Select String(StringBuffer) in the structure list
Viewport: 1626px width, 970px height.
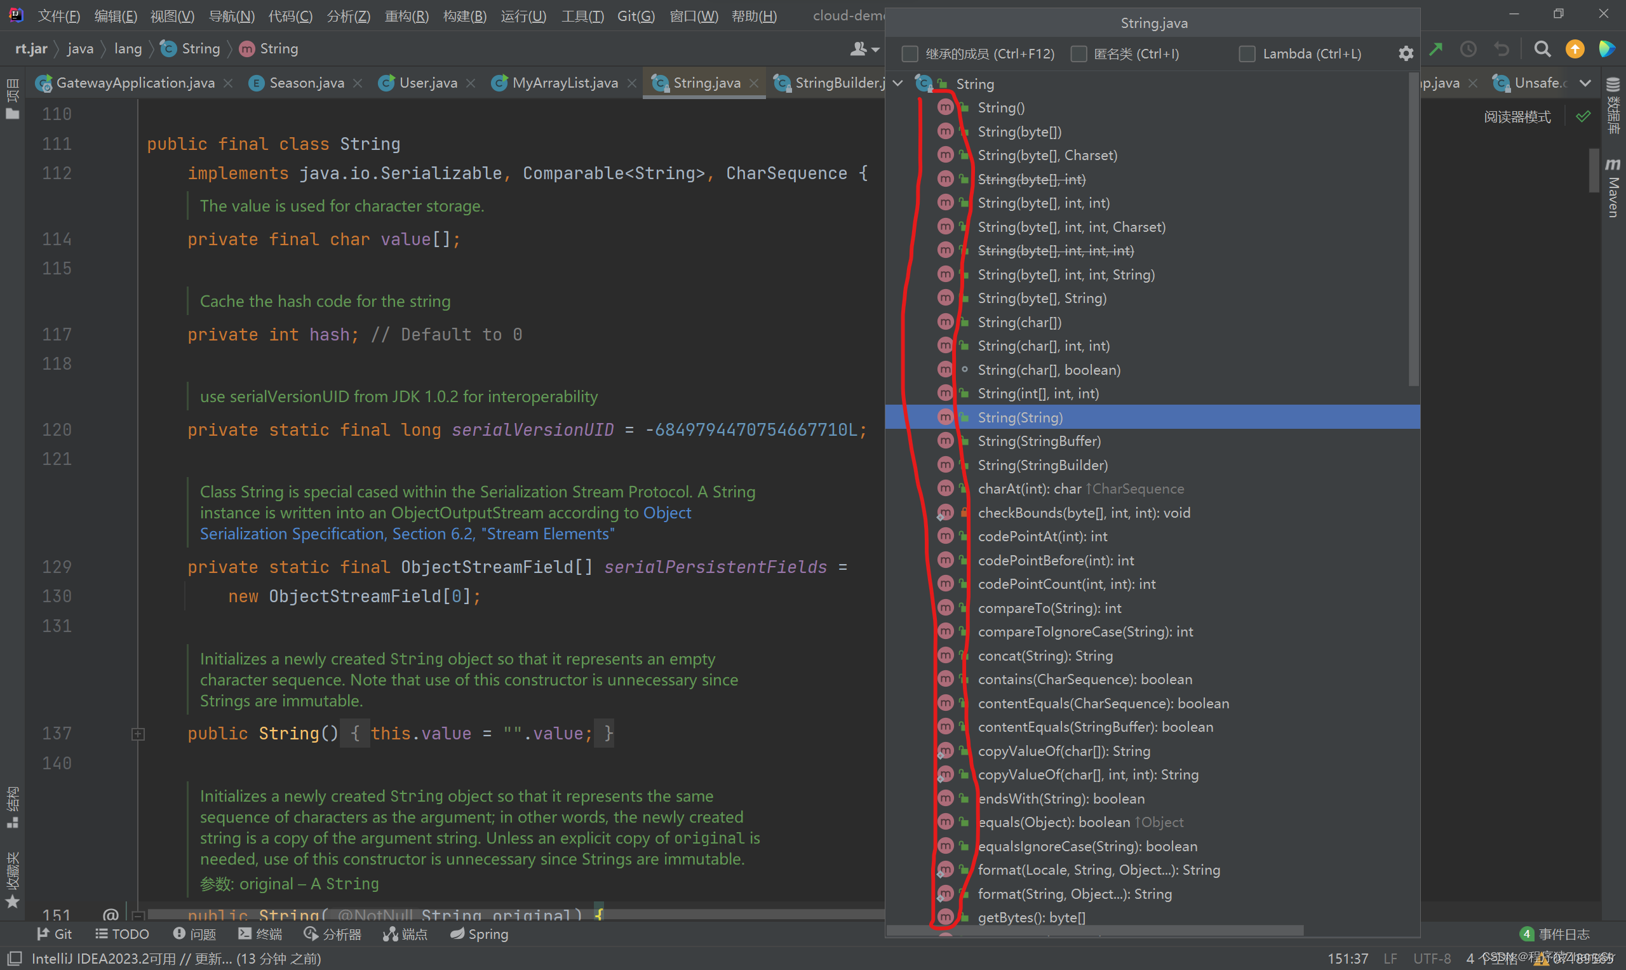[1039, 441]
